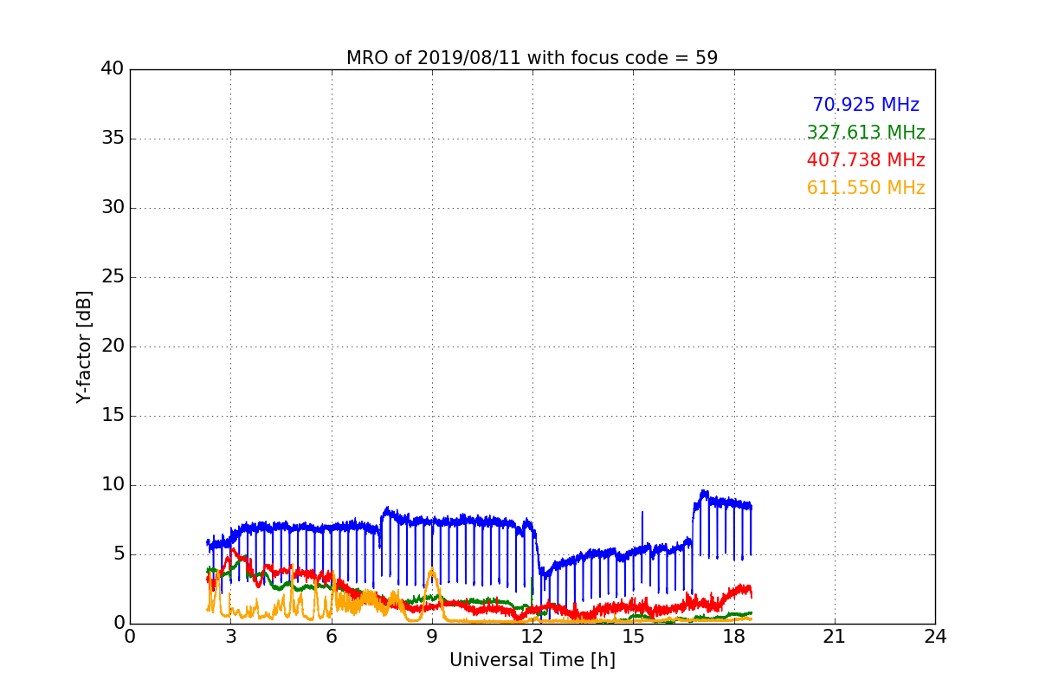Click the x-axis tick label '18'
This screenshot has width=1039, height=693.
tap(734, 637)
